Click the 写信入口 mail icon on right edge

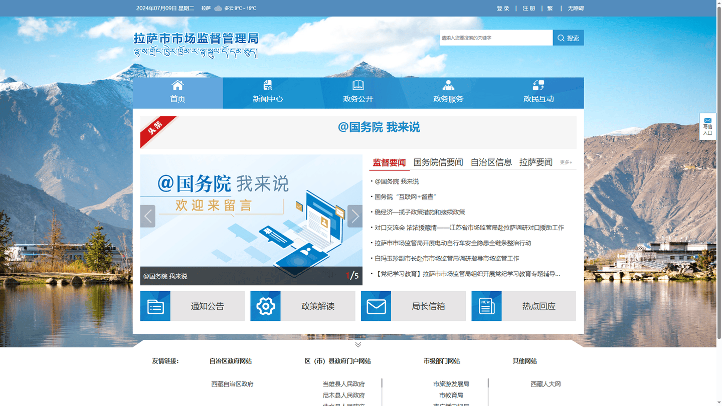point(707,120)
